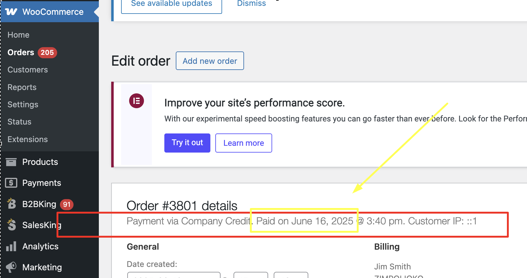Click the SalesKing S icon
This screenshot has height=278, width=527.
click(11, 225)
